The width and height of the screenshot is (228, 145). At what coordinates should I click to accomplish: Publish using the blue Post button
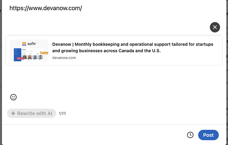tap(208, 135)
